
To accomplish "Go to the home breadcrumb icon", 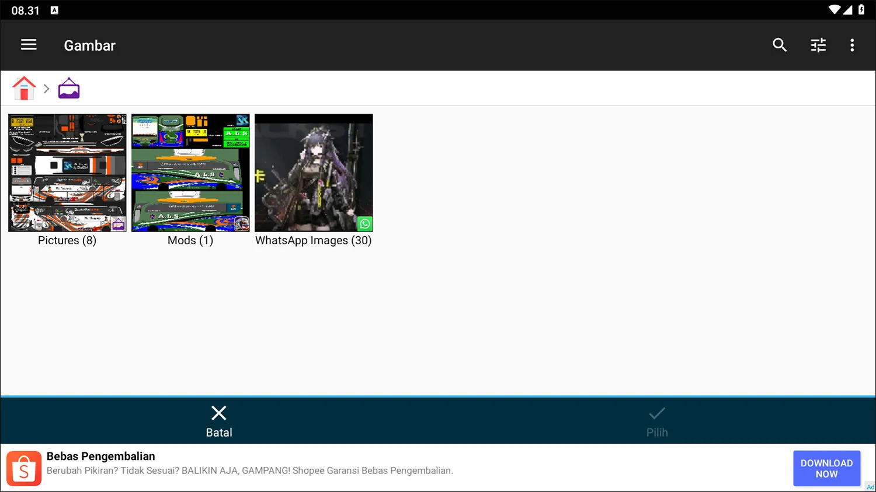I will (x=24, y=89).
